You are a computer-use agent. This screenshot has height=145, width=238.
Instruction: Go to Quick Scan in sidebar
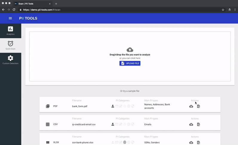pos(10,45)
